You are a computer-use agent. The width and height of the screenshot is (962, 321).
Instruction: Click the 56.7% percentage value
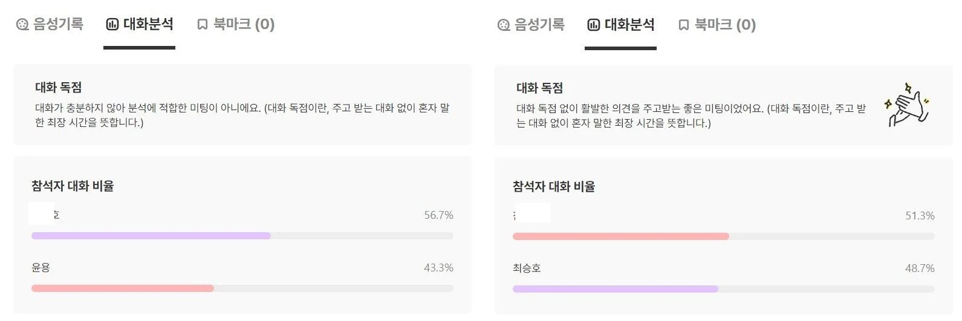438,215
